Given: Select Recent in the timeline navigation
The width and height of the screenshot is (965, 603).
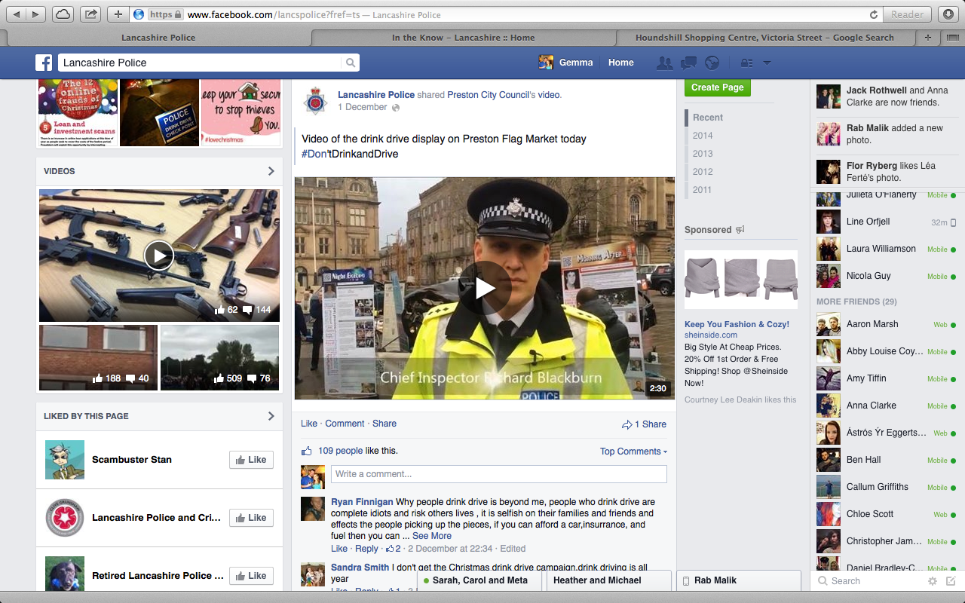Looking at the screenshot, I should coord(708,118).
